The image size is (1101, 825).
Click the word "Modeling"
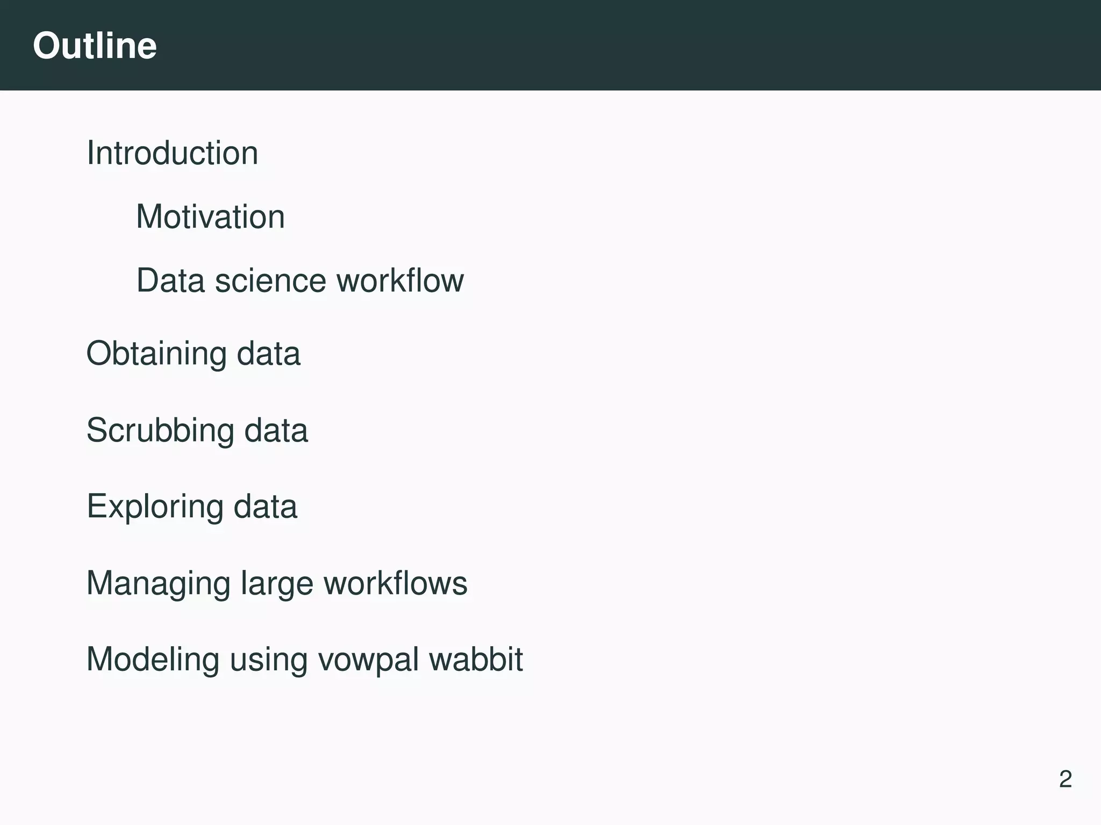pos(153,660)
